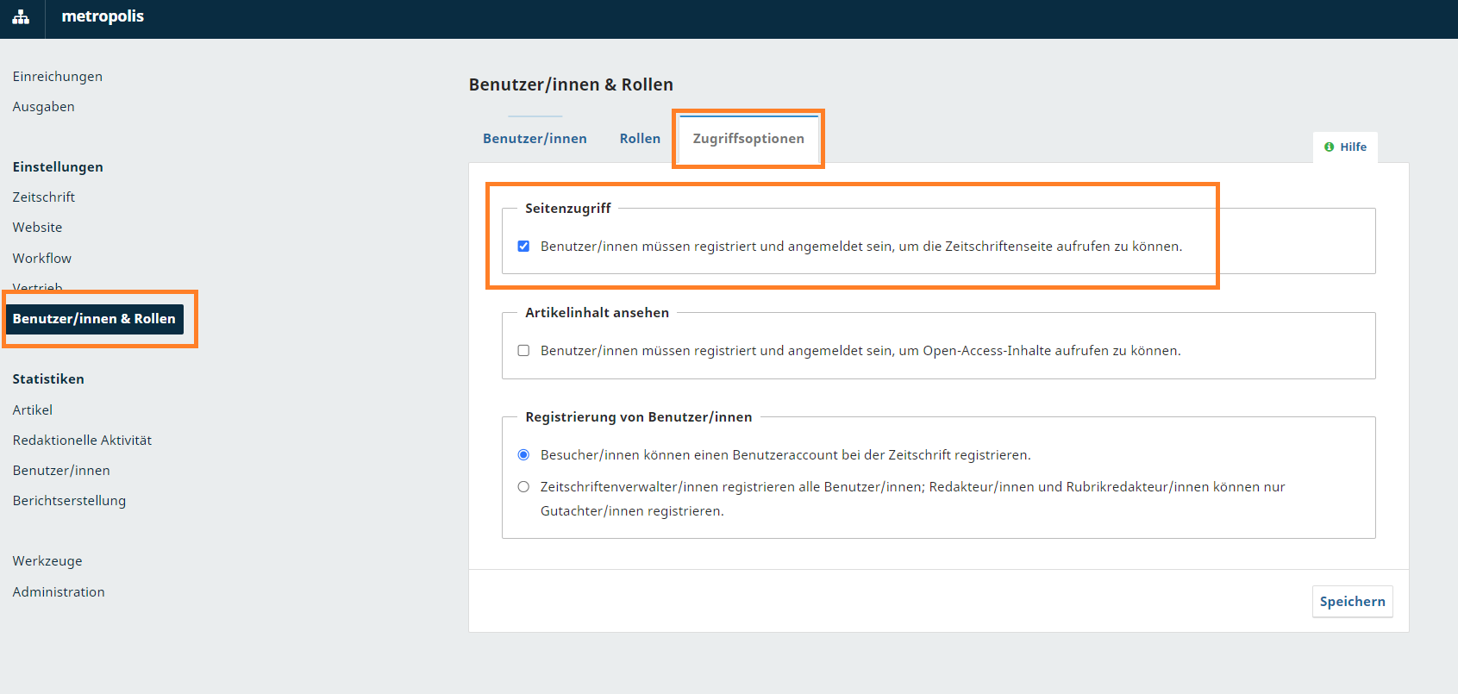The image size is (1458, 694).
Task: Go to Berichtserstellung in the sidebar
Action: click(x=69, y=501)
